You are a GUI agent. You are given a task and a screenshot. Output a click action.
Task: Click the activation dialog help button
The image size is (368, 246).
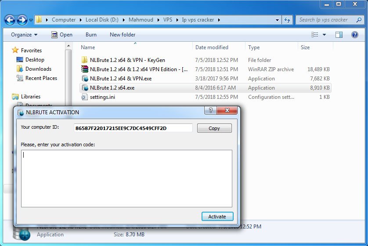click(x=210, y=110)
